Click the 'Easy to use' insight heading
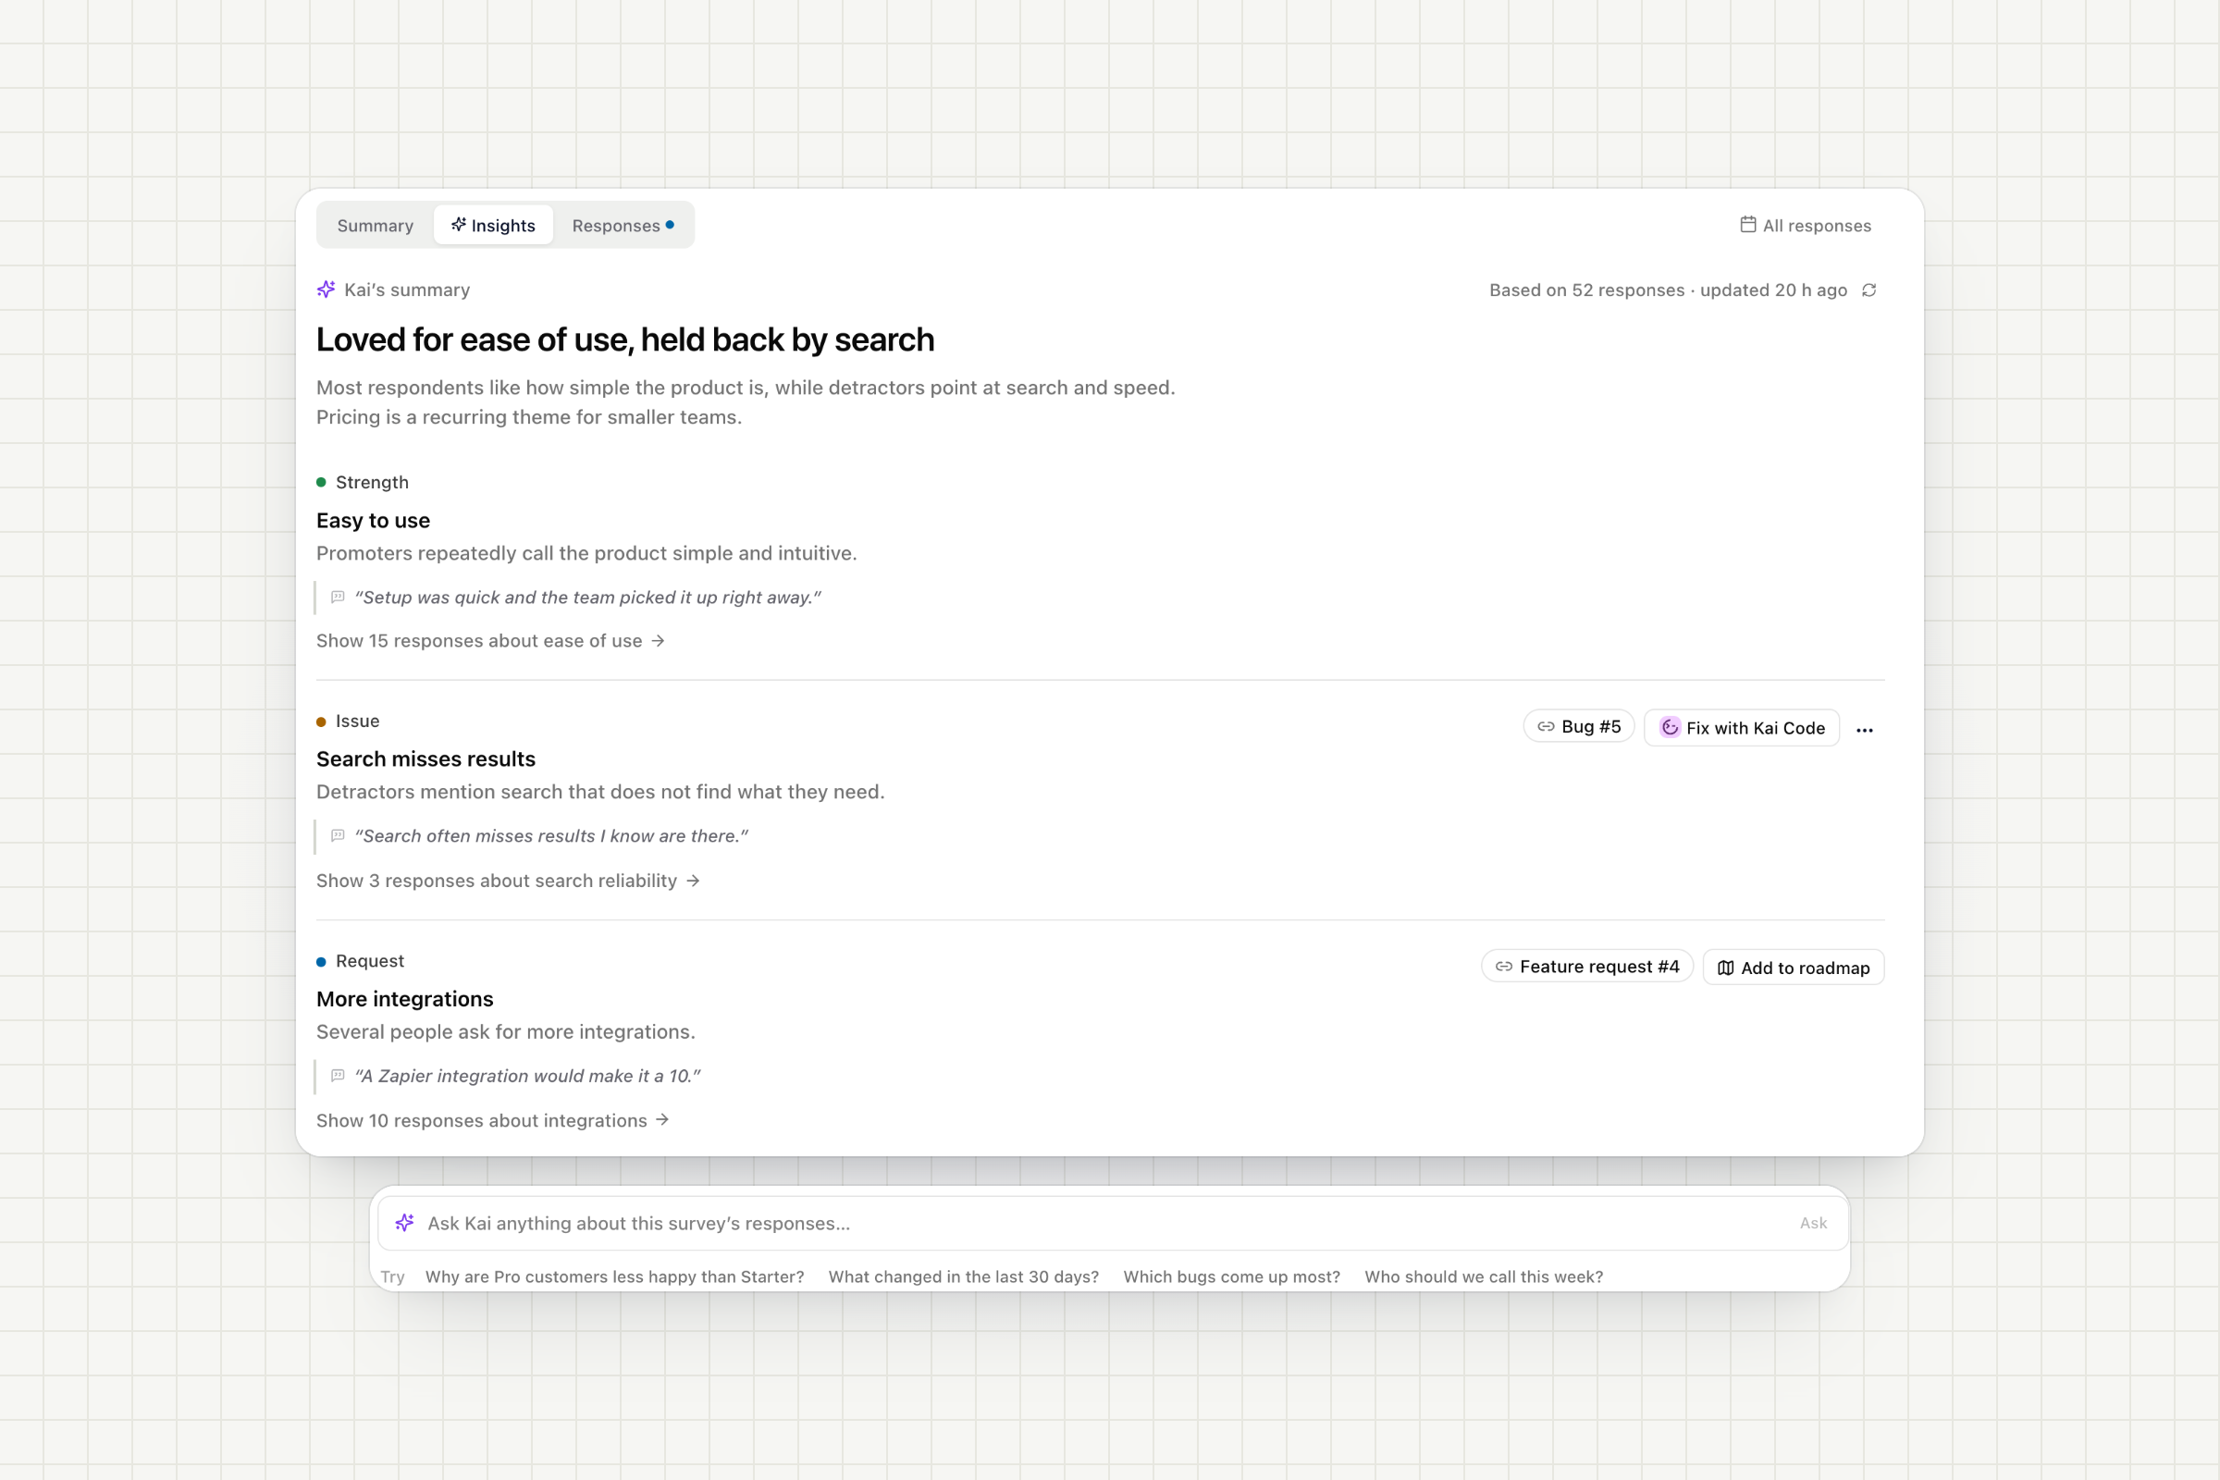The height and width of the screenshot is (1480, 2220). 373,521
